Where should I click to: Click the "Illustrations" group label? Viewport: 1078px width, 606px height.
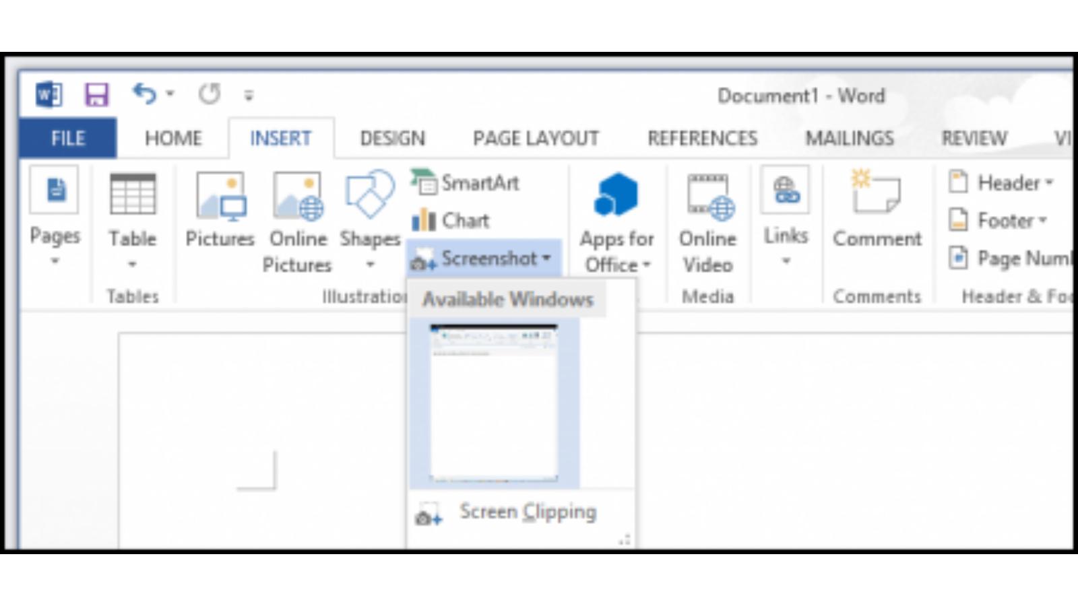tap(364, 296)
